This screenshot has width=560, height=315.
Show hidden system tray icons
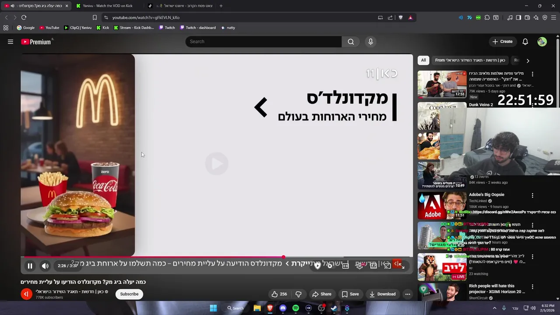tap(495, 308)
